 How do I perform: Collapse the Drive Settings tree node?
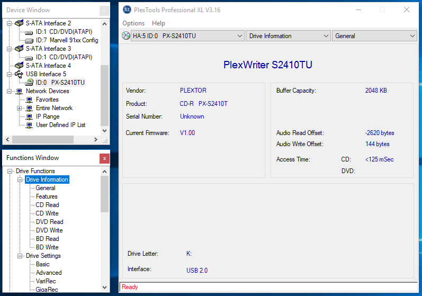pos(20,256)
